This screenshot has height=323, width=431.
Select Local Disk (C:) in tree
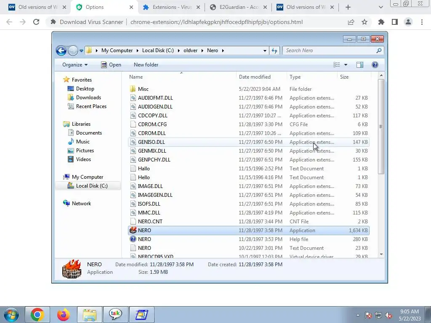tap(88, 186)
